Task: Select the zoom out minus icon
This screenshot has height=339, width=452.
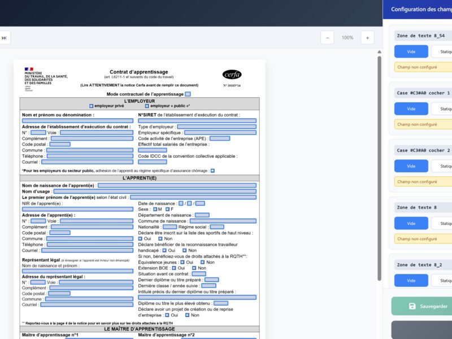Action: 326,37
